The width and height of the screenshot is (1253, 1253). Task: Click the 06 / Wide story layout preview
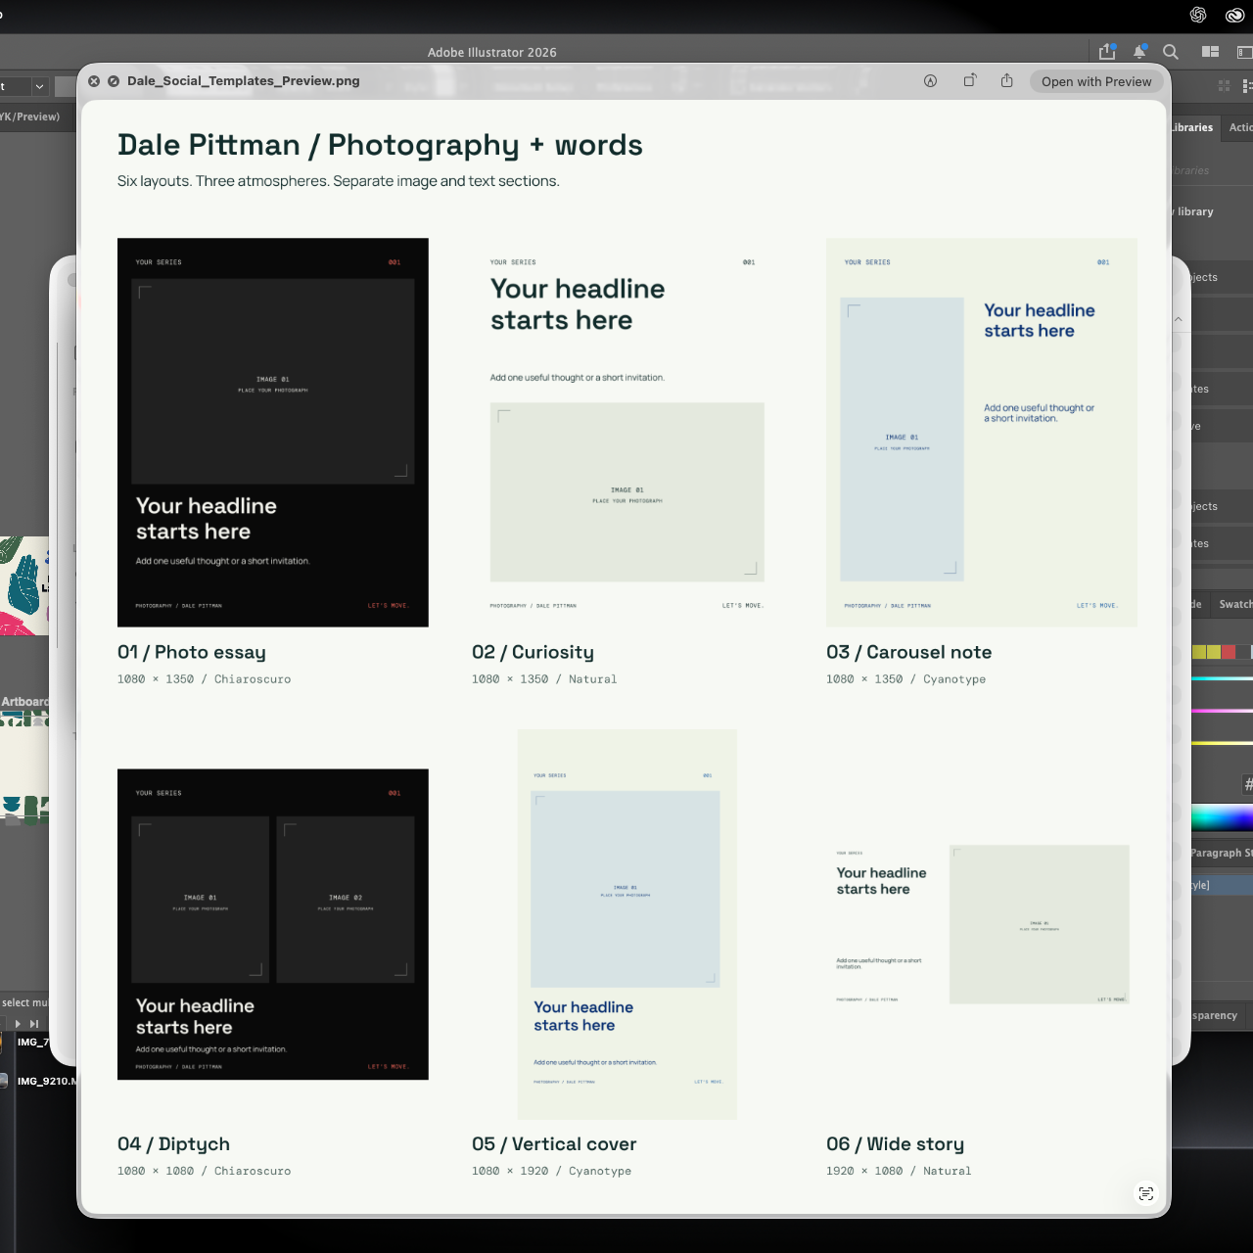(982, 924)
